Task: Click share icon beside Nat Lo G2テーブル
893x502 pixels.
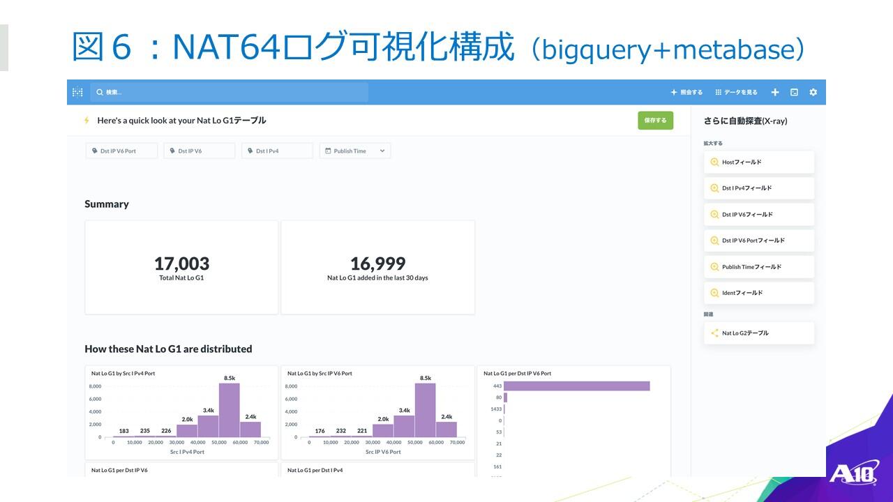Action: click(x=714, y=333)
